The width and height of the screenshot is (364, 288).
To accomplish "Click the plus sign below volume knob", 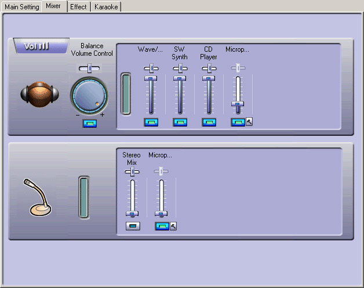I will point(102,115).
